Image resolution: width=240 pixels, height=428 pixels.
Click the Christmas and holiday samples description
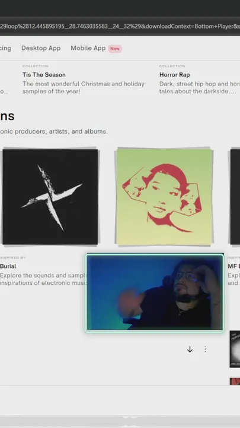[84, 87]
